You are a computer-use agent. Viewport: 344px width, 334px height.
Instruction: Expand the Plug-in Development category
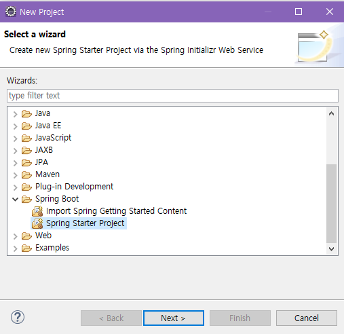(15, 187)
